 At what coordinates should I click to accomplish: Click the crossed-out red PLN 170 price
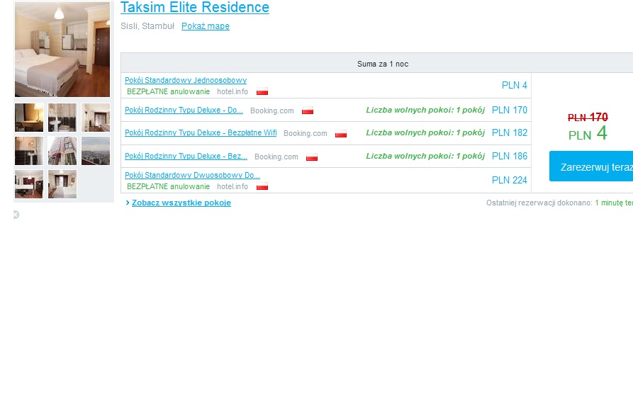click(588, 118)
